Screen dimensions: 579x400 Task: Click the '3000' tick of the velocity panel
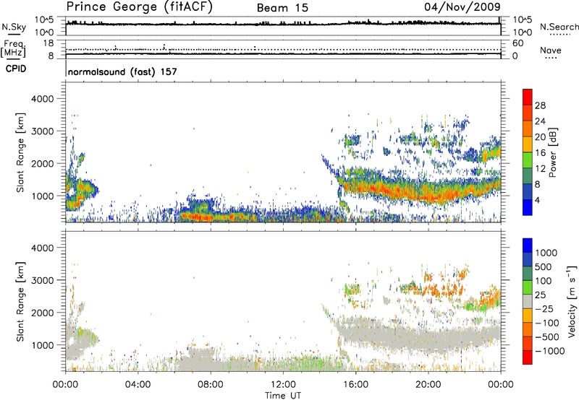(43, 280)
